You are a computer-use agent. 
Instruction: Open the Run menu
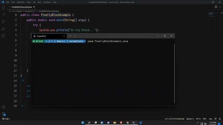39,2
